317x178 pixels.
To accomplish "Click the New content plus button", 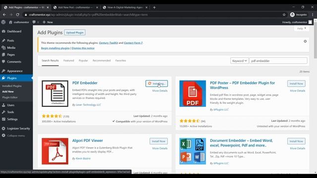I will pyautogui.click(x=48, y=22).
